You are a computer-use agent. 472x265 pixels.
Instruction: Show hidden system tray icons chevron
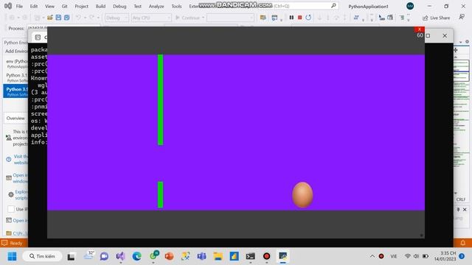[372, 256]
